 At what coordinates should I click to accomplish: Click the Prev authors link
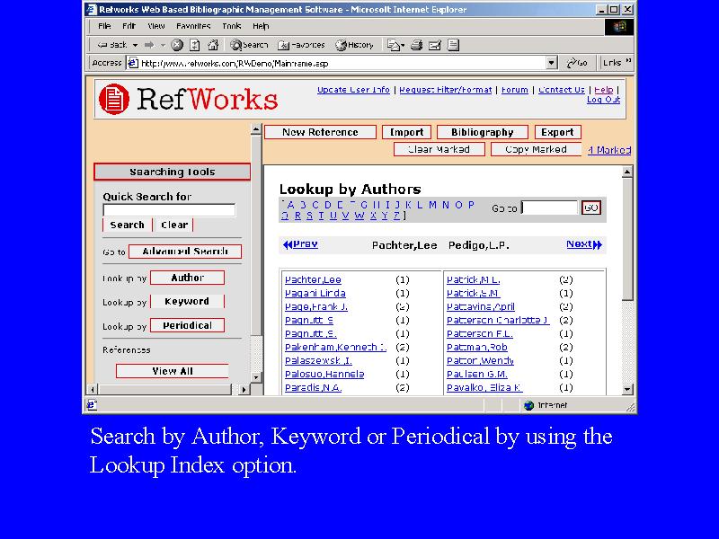[x=300, y=244]
